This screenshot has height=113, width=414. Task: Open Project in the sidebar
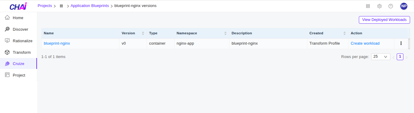coord(18,75)
